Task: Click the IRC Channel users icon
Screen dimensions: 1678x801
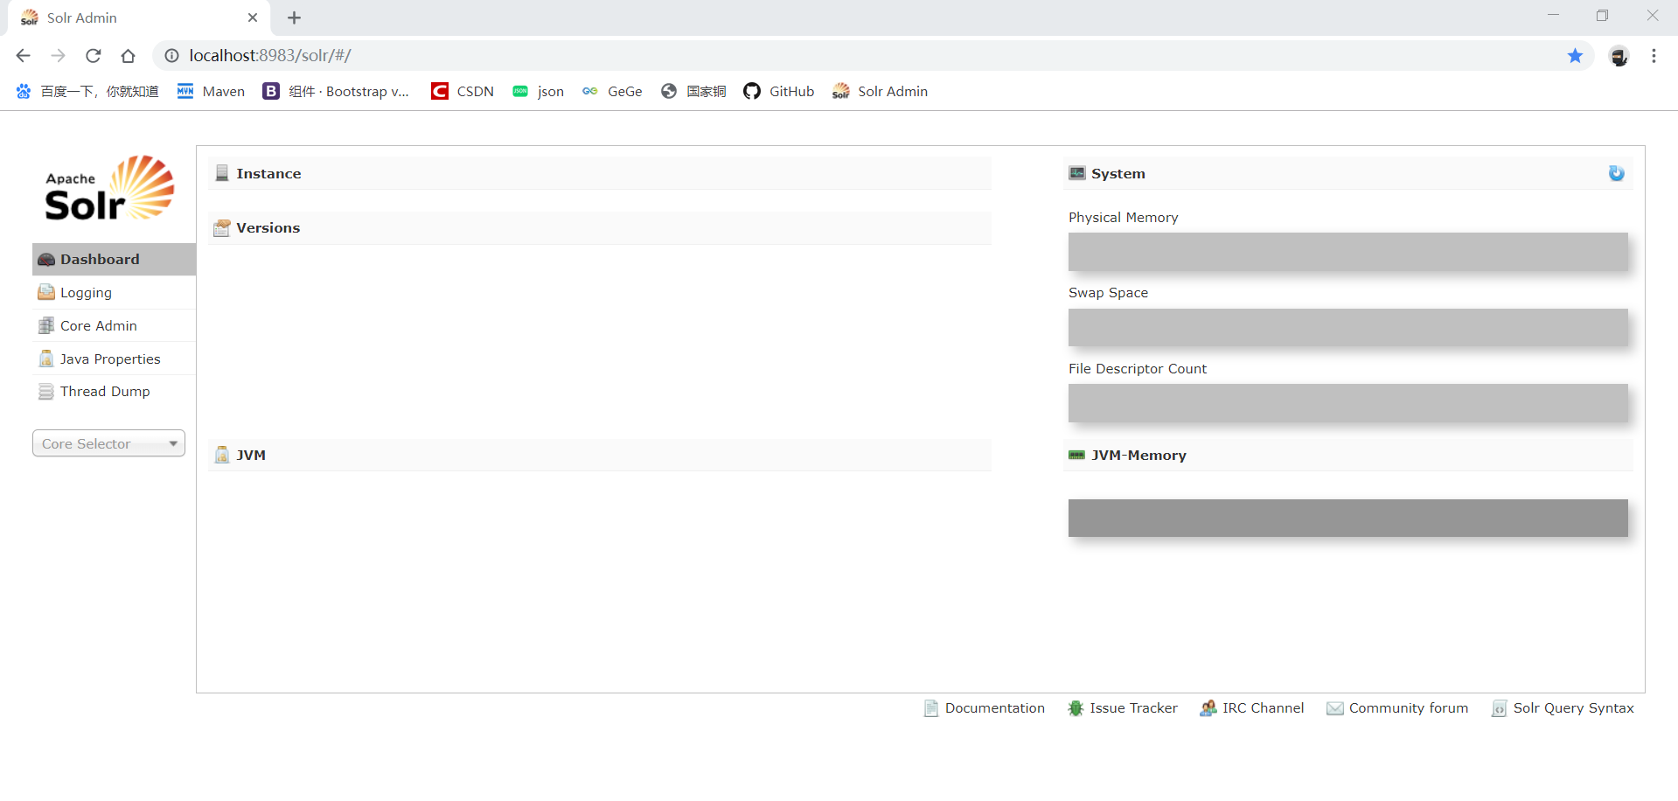Action: (1208, 708)
